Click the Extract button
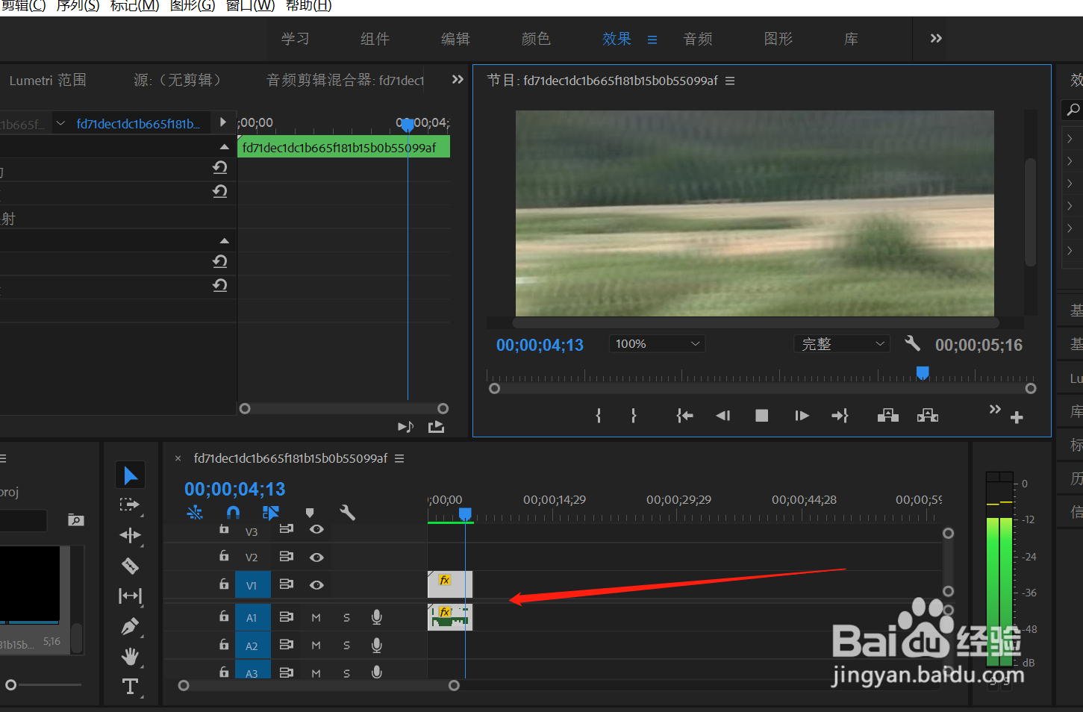Image resolution: width=1083 pixels, height=712 pixels. [x=928, y=416]
